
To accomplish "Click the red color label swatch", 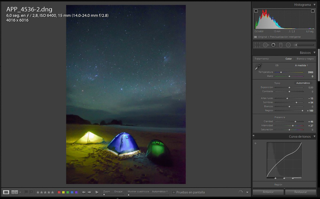I will pos(59,192).
